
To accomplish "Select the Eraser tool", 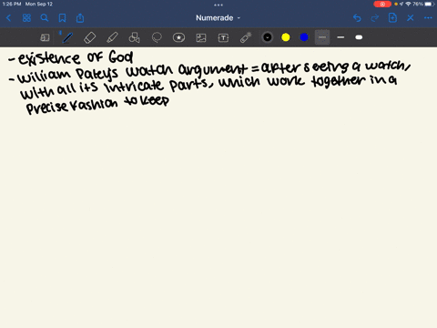I will tap(89, 37).
